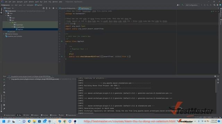Expand the main folder
This screenshot has height=124, width=222.
pyautogui.click(x=8, y=18)
